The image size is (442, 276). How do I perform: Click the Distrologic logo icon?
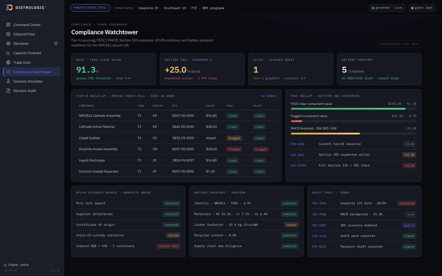point(9,7)
